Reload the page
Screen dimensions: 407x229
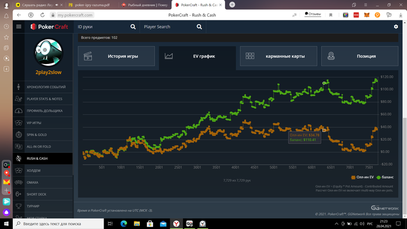pyautogui.click(x=42, y=15)
